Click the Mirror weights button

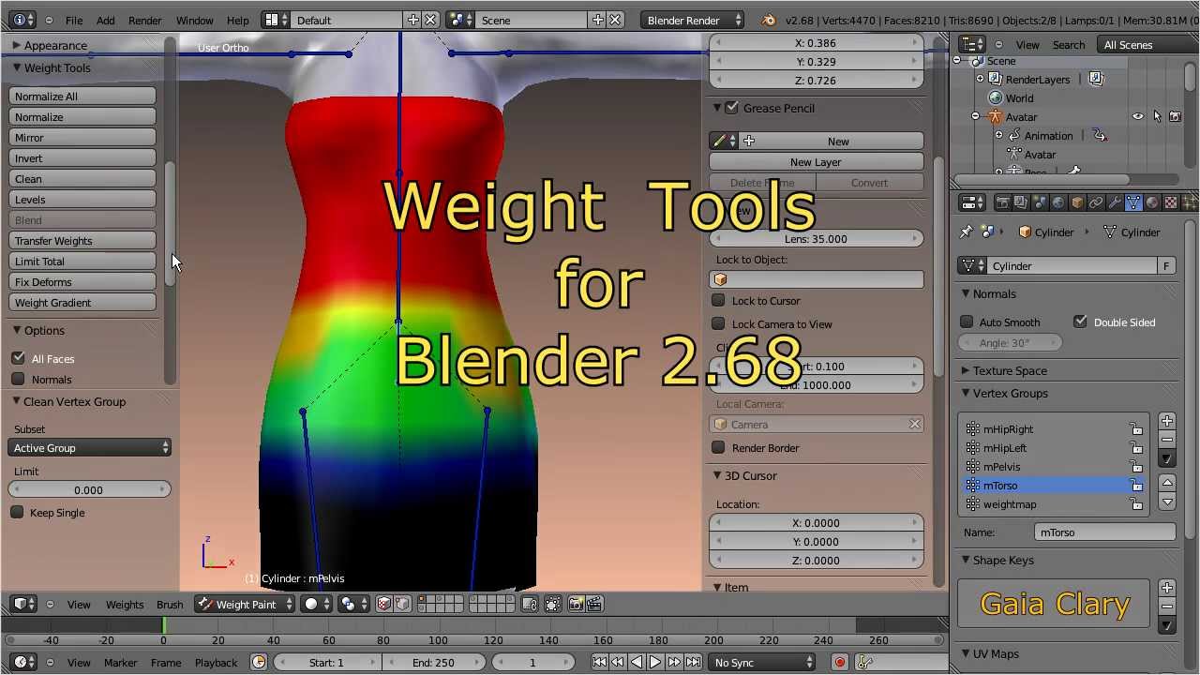click(82, 138)
